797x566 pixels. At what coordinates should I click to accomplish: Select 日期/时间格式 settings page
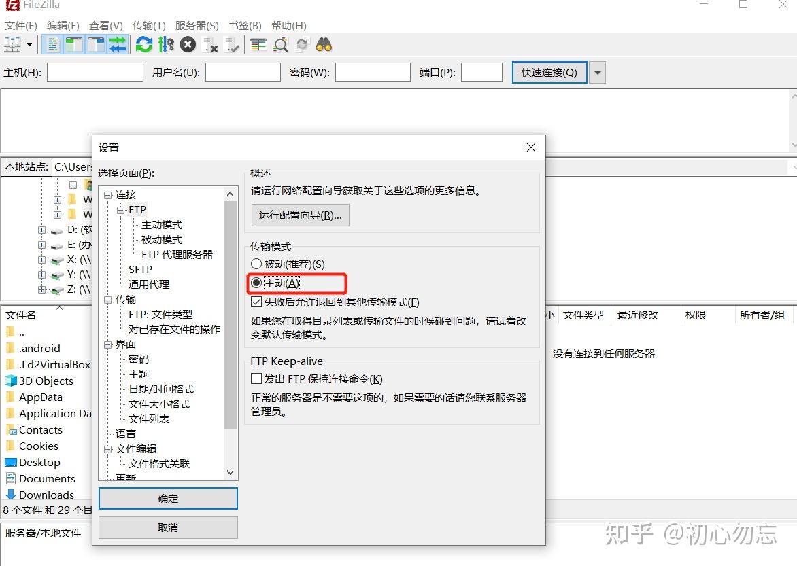click(161, 389)
